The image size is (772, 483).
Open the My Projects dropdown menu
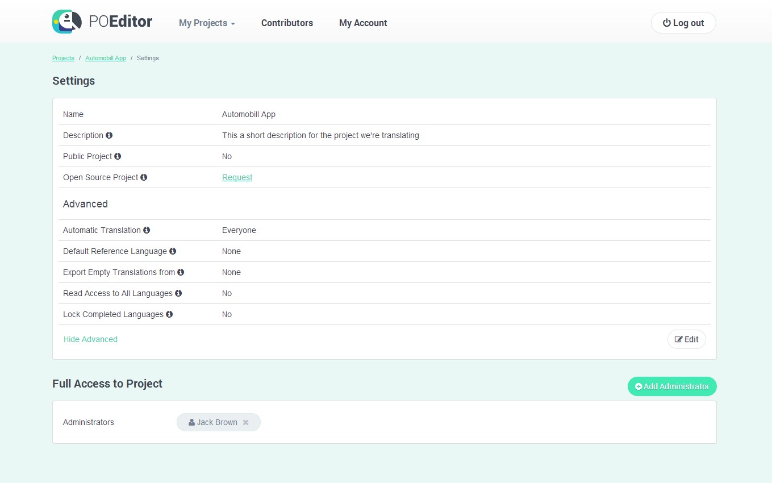coord(207,23)
